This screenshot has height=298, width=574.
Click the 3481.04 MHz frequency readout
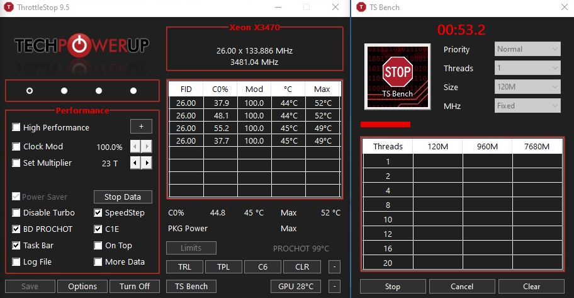pyautogui.click(x=254, y=62)
